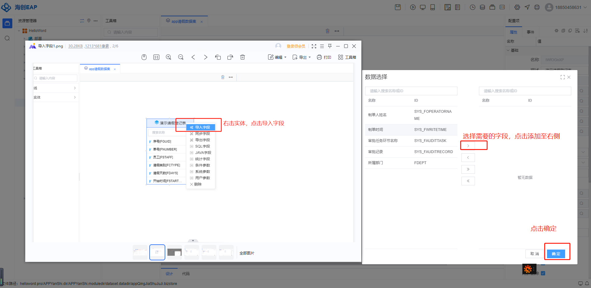Image resolution: width=591 pixels, height=288 pixels.
Task: Pin the image viewer window on top
Action: pos(330,46)
